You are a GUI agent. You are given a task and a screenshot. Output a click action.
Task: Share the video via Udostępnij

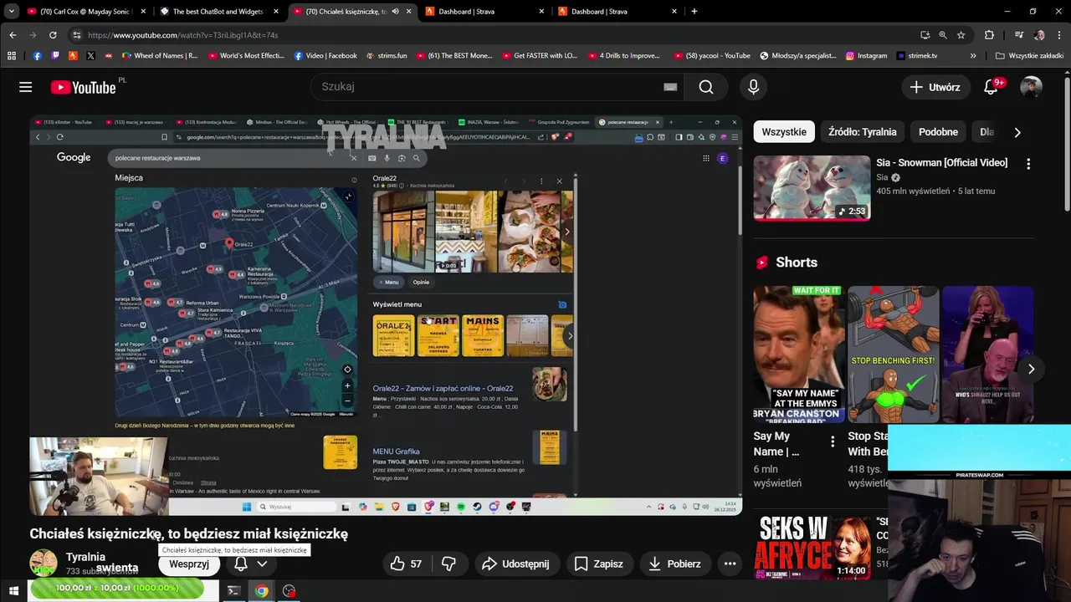pyautogui.click(x=515, y=564)
